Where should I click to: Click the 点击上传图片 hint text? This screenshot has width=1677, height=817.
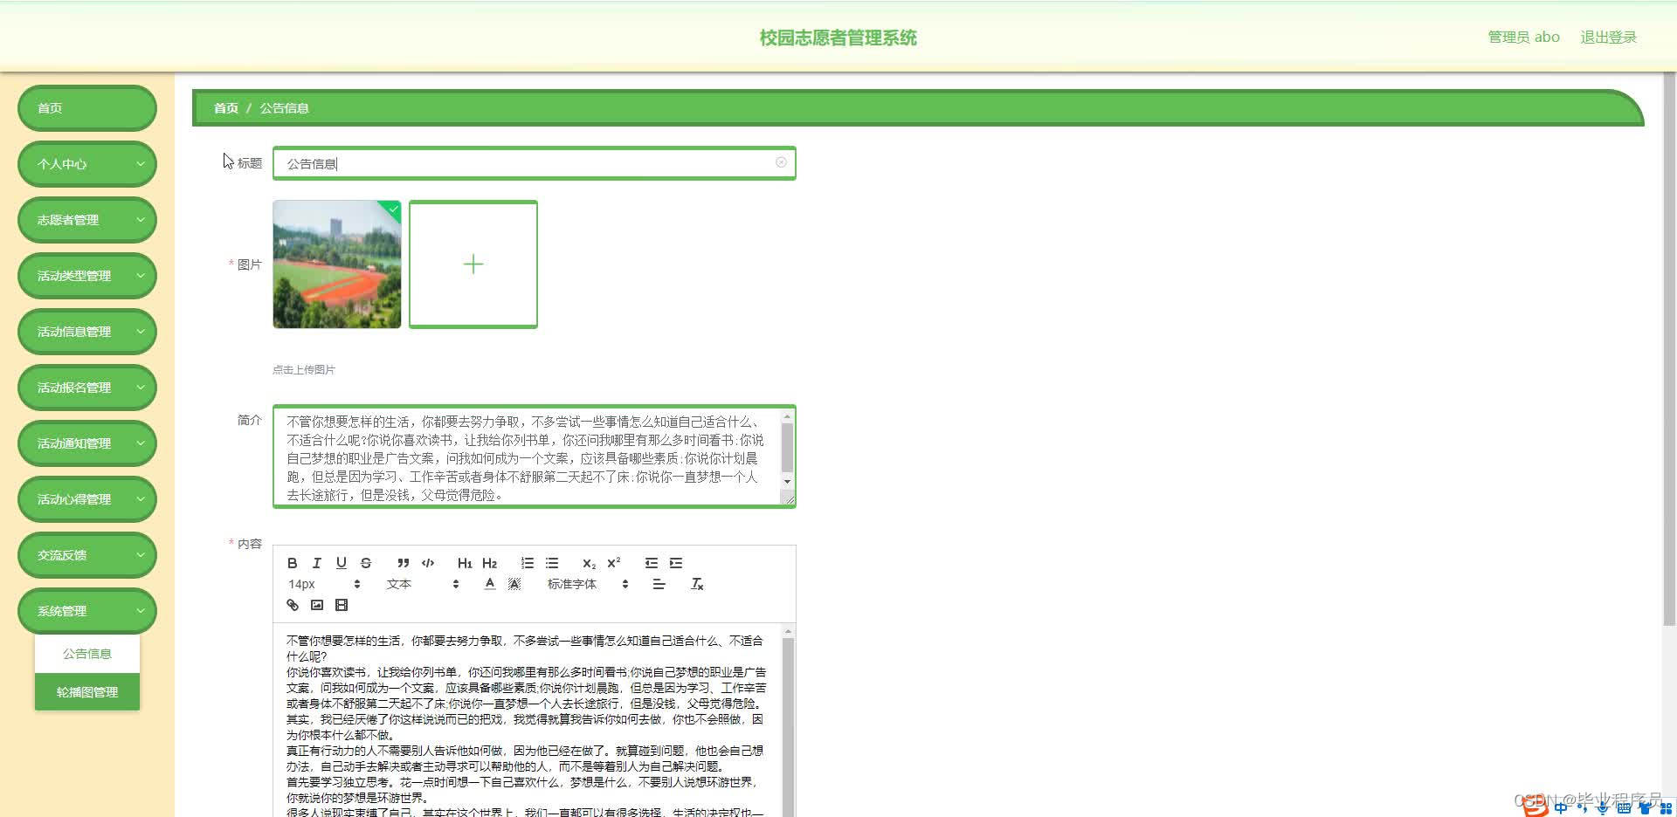(x=304, y=369)
